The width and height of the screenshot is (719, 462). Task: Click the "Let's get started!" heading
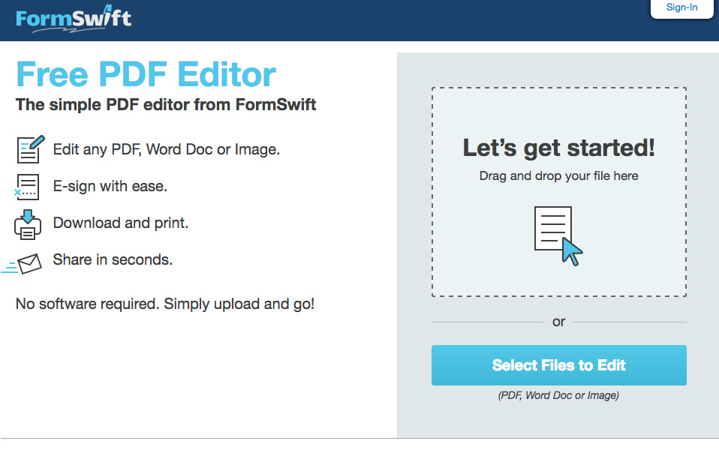coord(558,148)
